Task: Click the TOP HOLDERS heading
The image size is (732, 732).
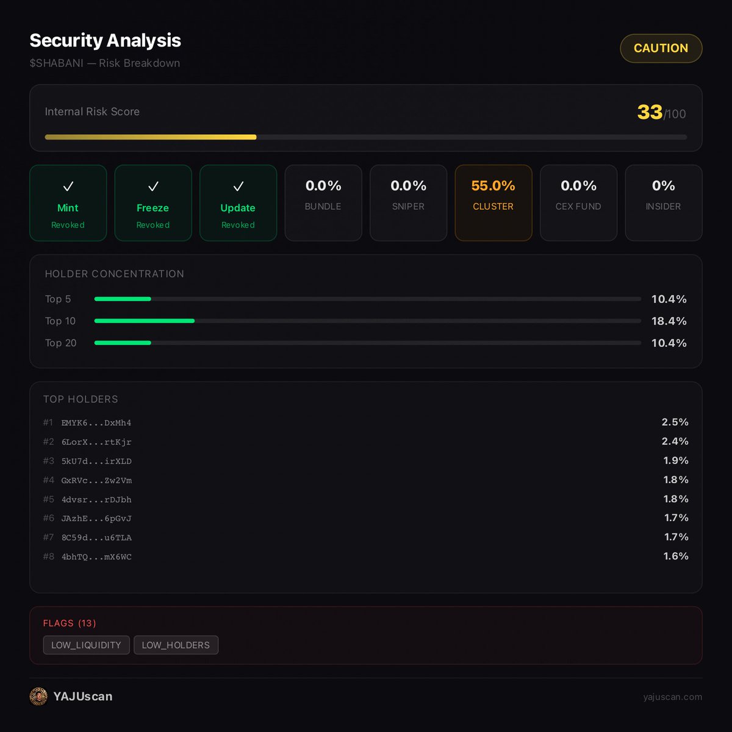Action: coord(81,399)
